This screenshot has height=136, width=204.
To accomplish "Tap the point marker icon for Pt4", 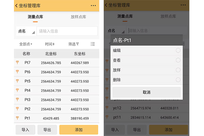I will coord(17,90).
